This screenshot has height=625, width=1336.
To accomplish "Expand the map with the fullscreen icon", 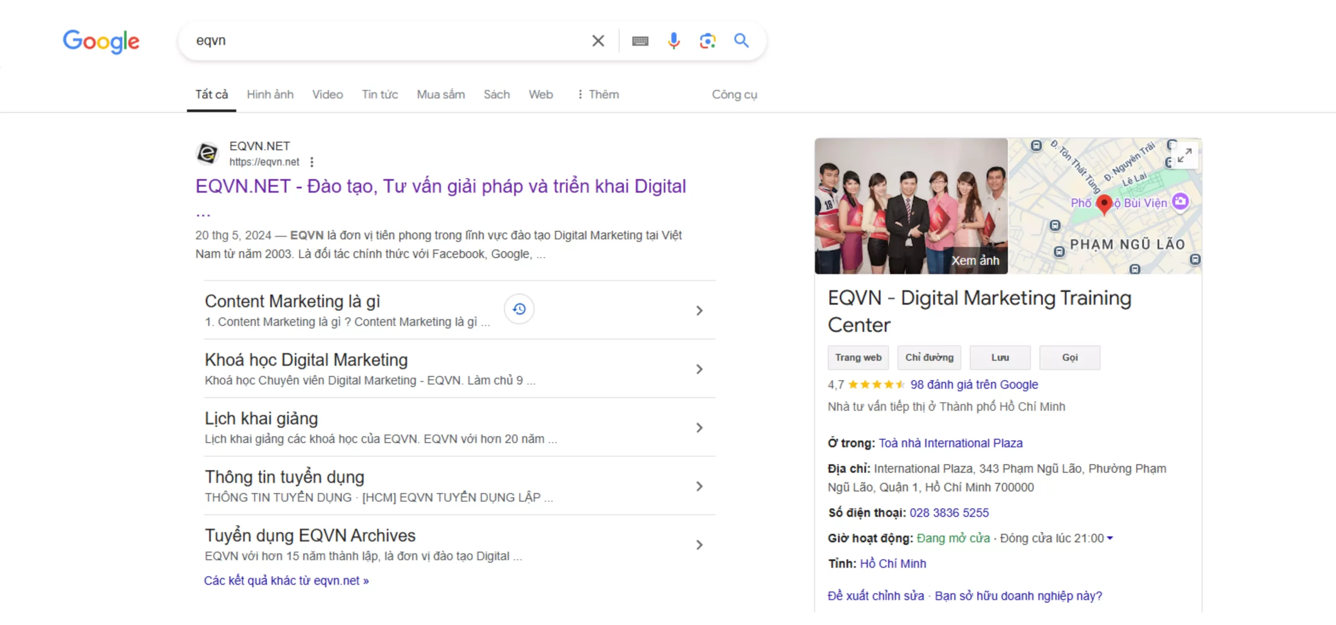I will click(x=1184, y=155).
